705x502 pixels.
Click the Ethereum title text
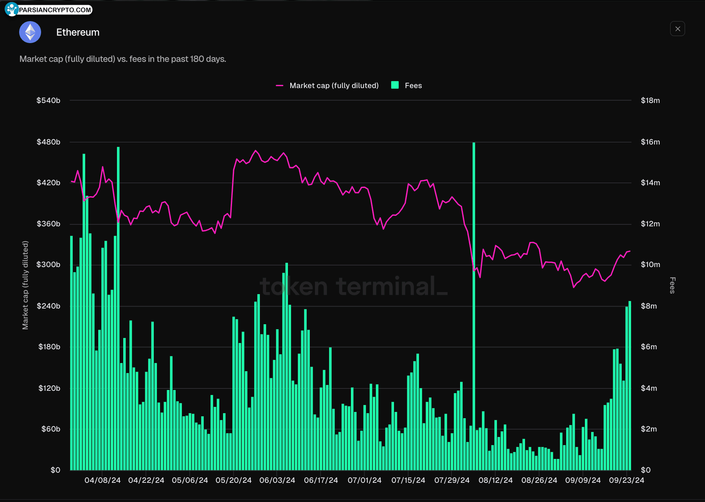pyautogui.click(x=78, y=32)
